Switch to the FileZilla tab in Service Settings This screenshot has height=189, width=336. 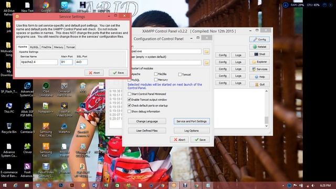tap(46, 47)
